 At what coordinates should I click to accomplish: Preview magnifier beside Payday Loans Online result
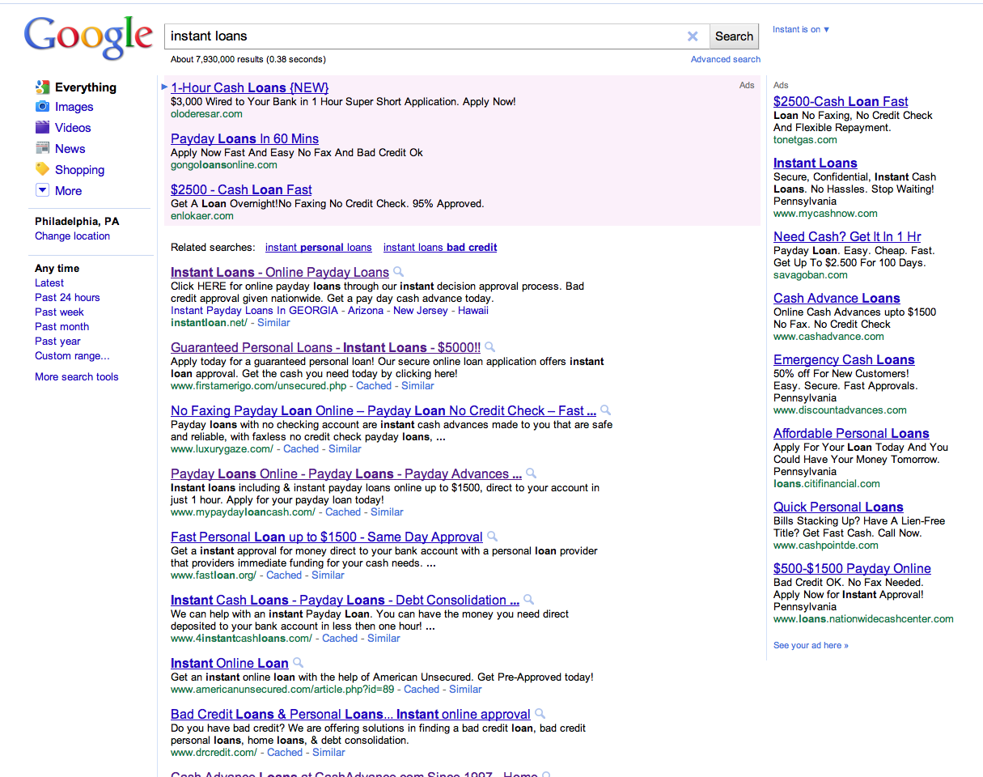coord(531,473)
